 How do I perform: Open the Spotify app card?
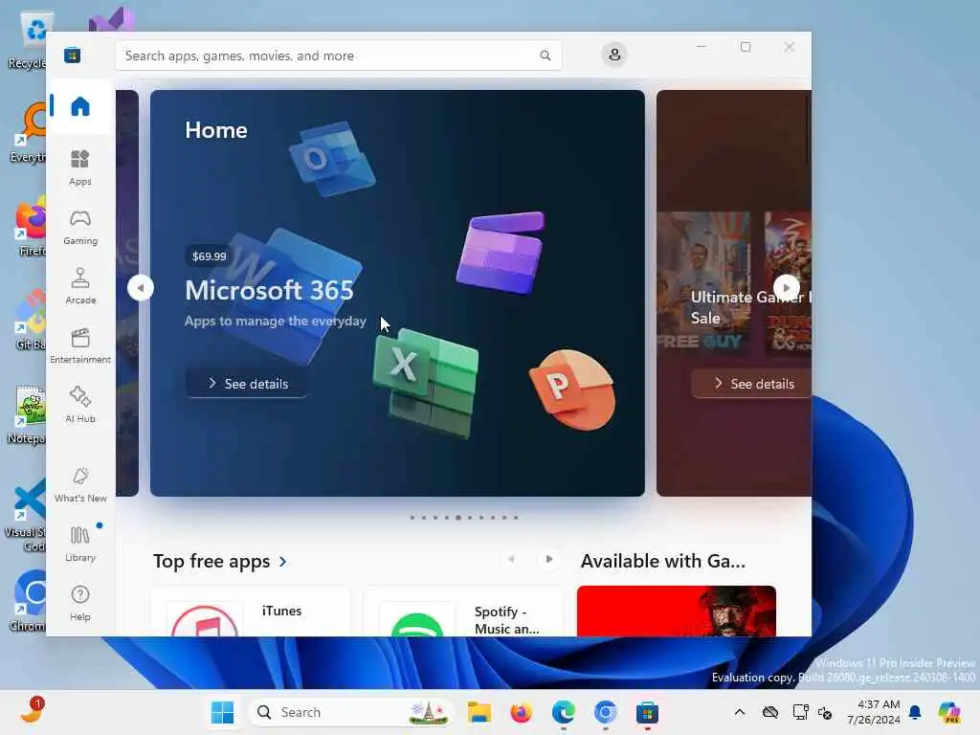pyautogui.click(x=462, y=612)
